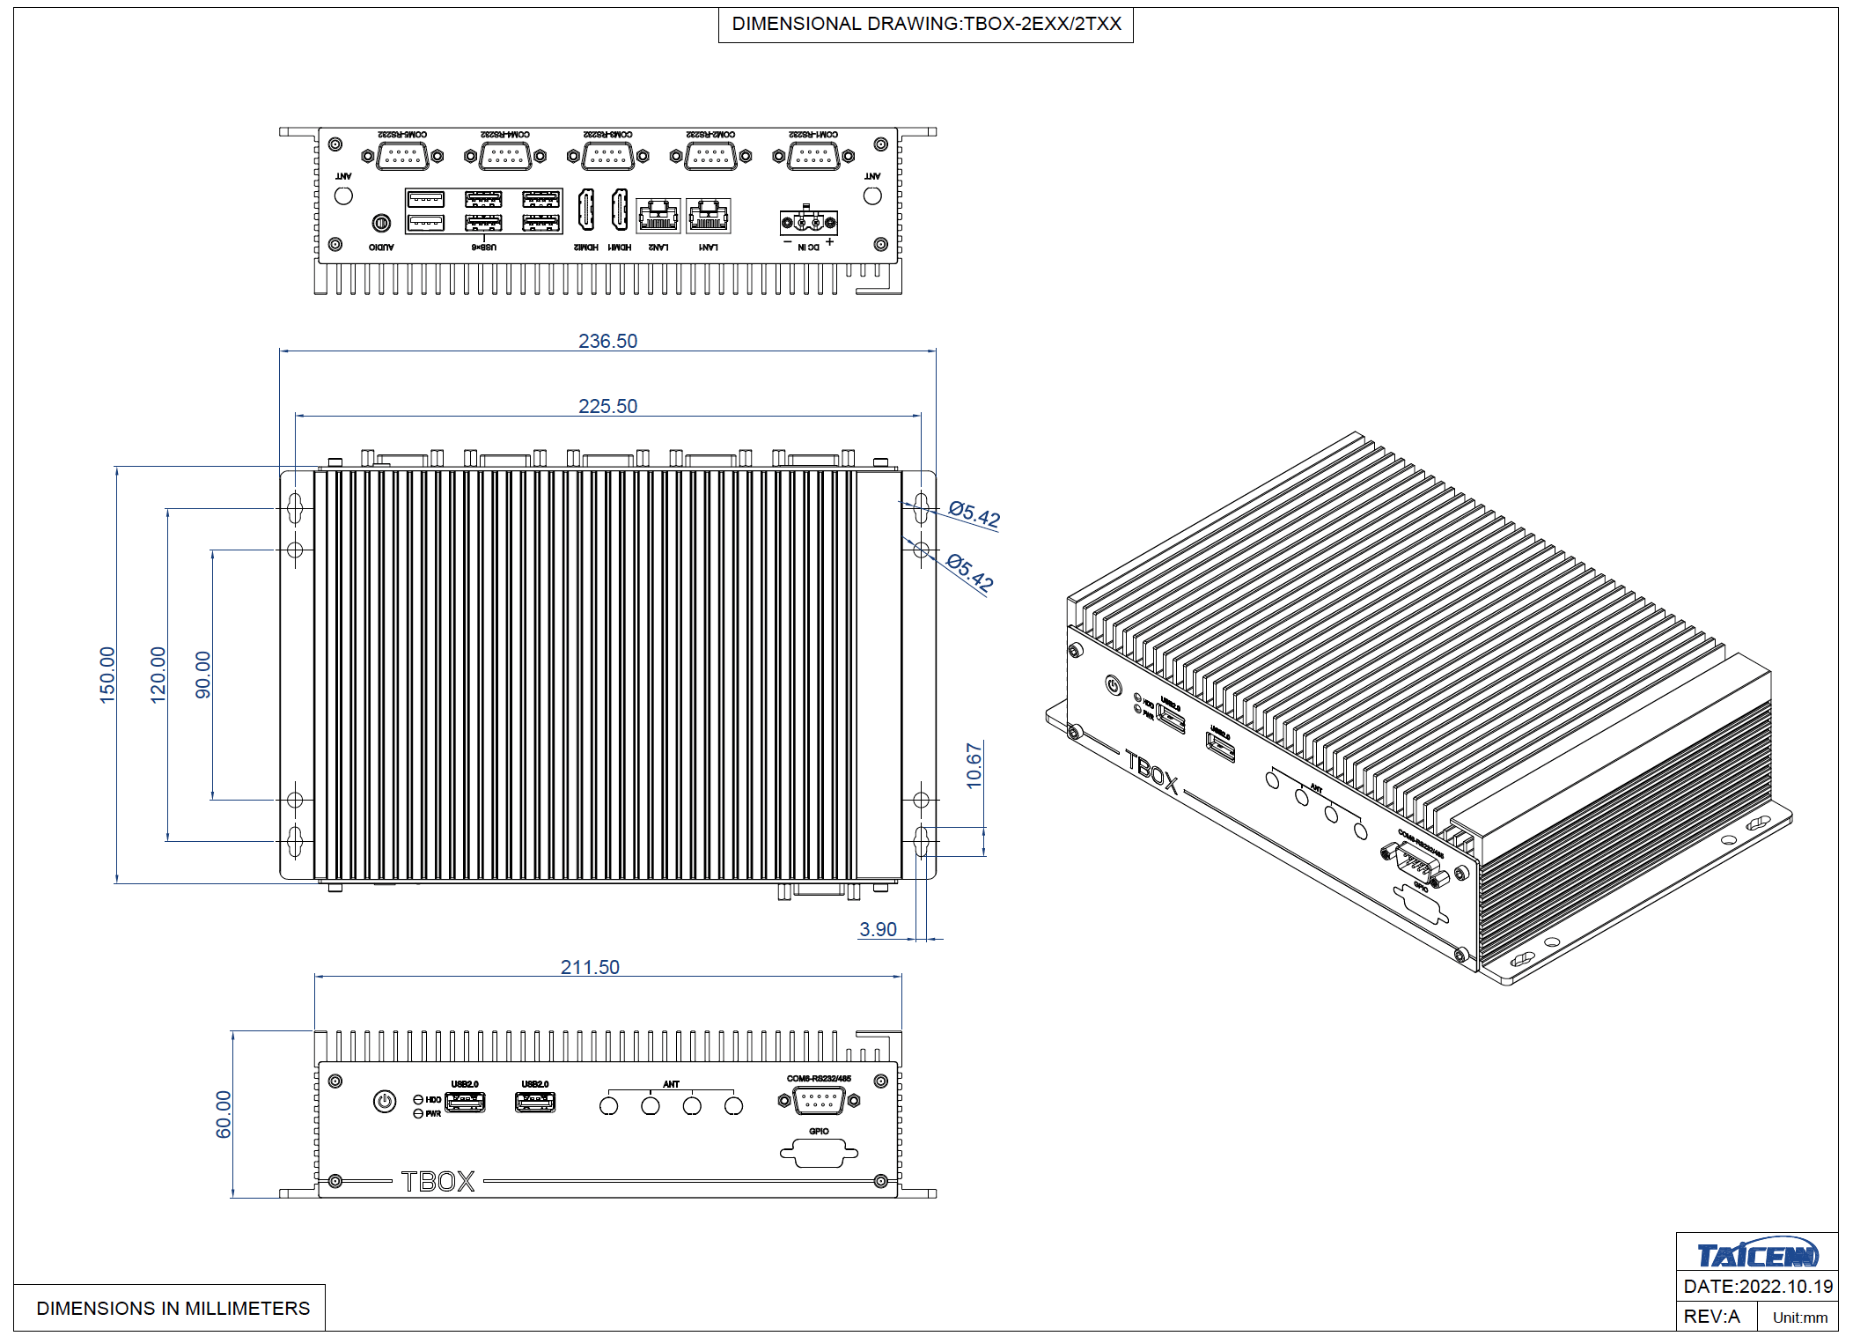
Task: Click the DC IN label on the rear panel
Action: point(808,247)
